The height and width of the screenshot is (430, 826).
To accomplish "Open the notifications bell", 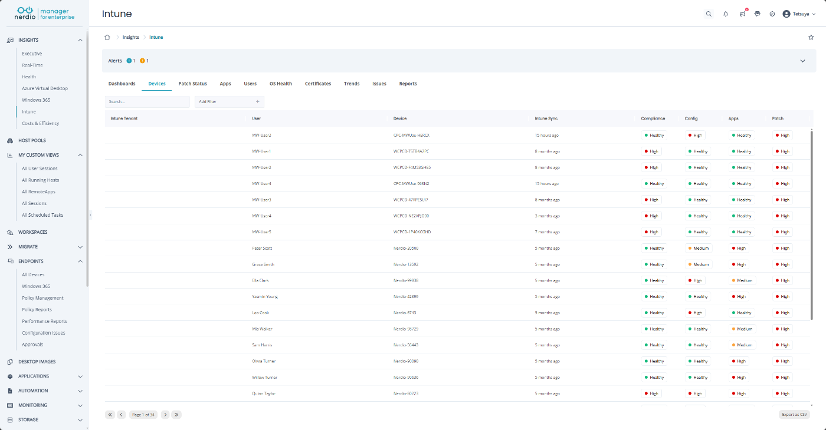I will 726,14.
